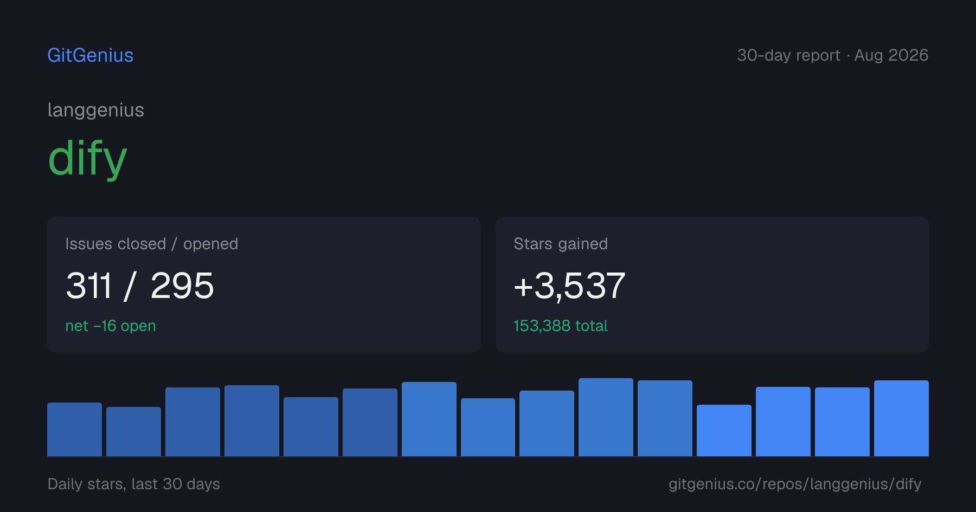Open the GitGenius brand link
Screen dimensions: 976x512
click(91, 55)
